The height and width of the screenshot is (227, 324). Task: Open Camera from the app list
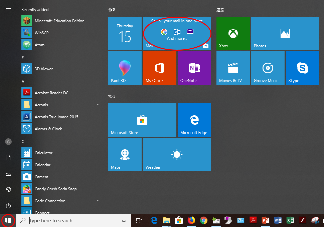[x=61, y=177]
